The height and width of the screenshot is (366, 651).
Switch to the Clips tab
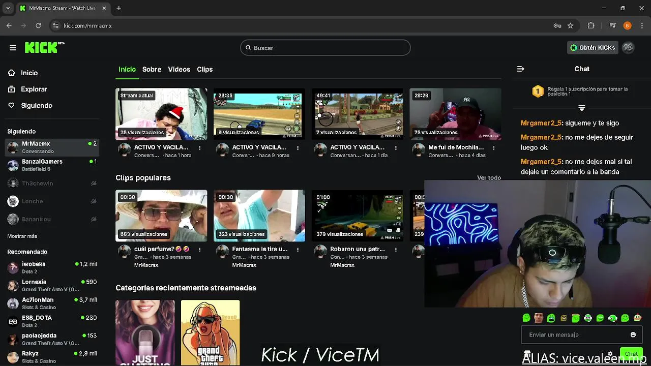point(205,69)
